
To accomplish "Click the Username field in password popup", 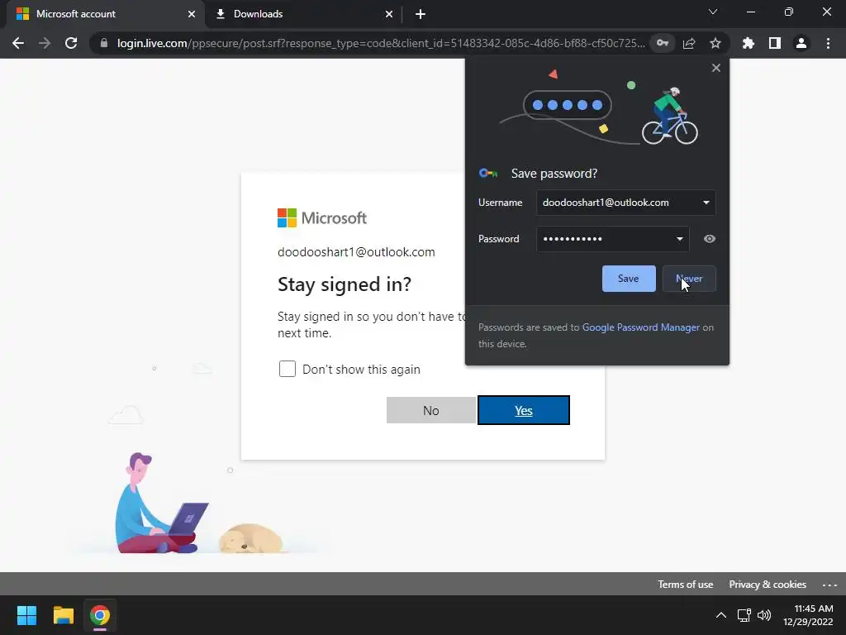I will 626,203.
